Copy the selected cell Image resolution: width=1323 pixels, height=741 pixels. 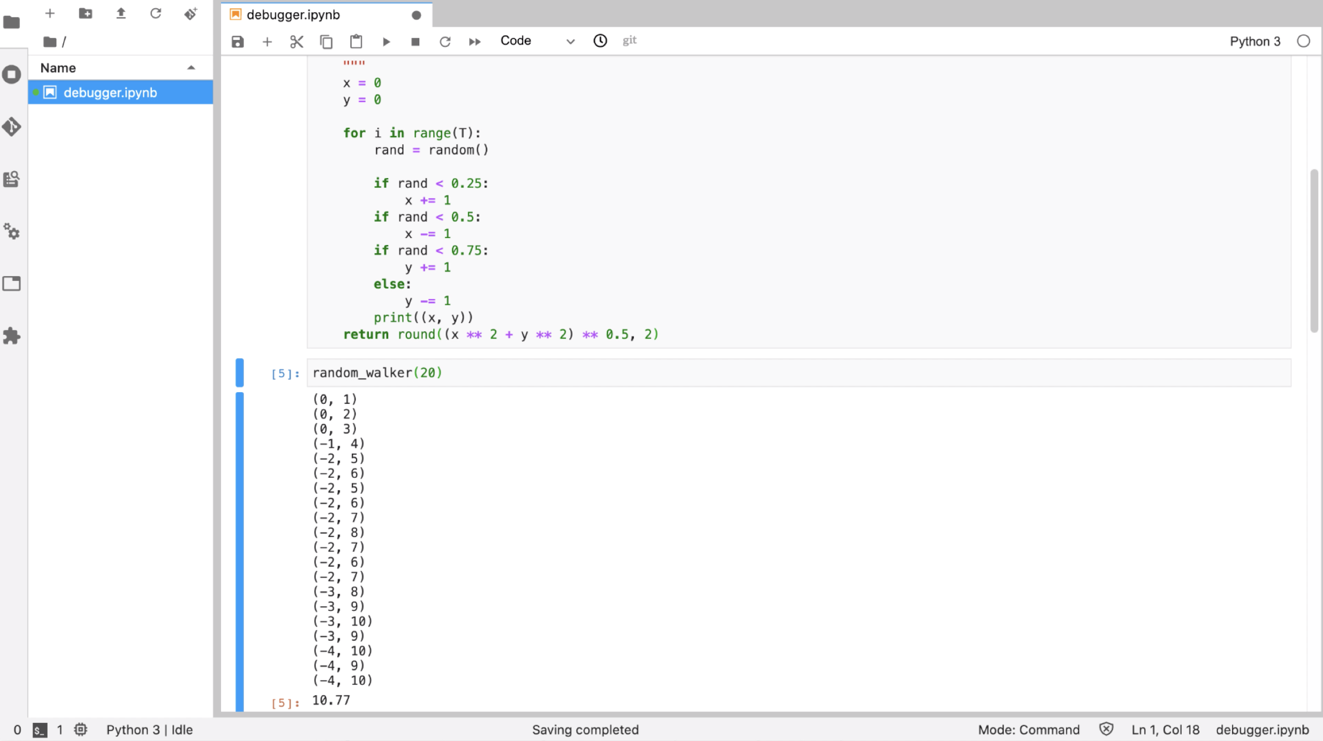[x=326, y=42]
